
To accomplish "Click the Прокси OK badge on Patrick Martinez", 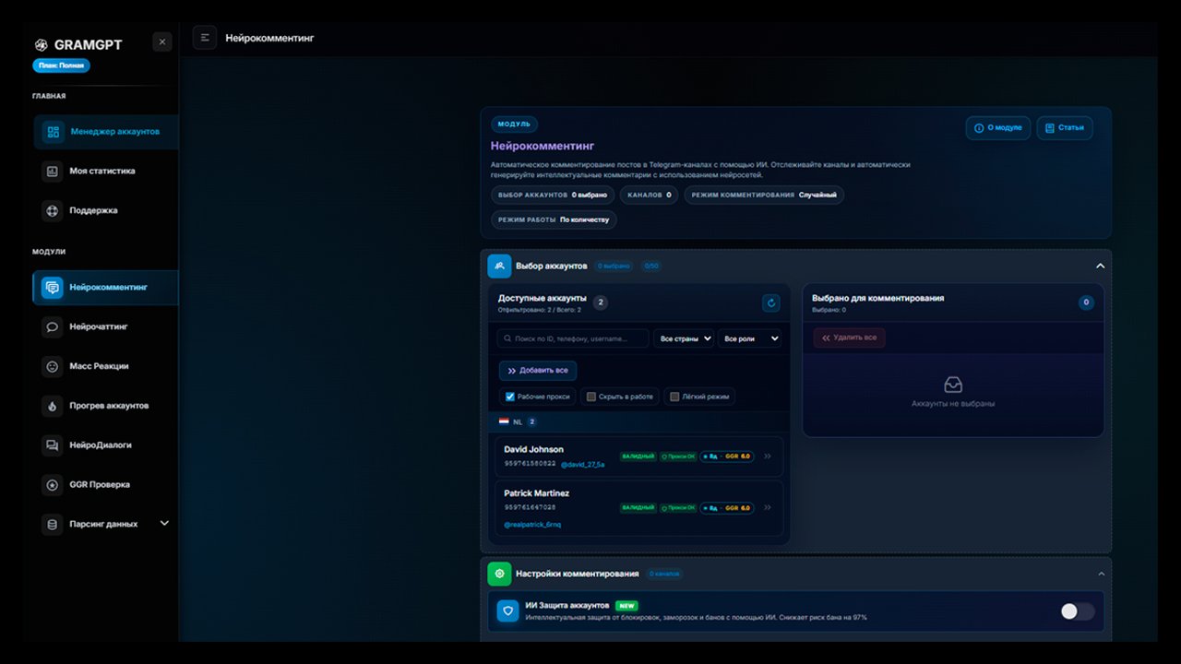I will click(678, 507).
